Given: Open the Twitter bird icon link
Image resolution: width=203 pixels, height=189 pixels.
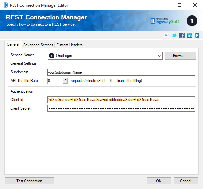Looking at the screenshot, I should [174, 35].
